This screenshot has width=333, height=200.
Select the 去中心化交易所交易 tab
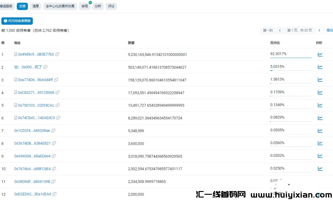(60, 6)
